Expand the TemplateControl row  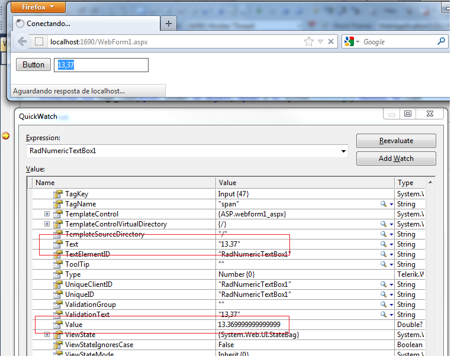[47, 214]
